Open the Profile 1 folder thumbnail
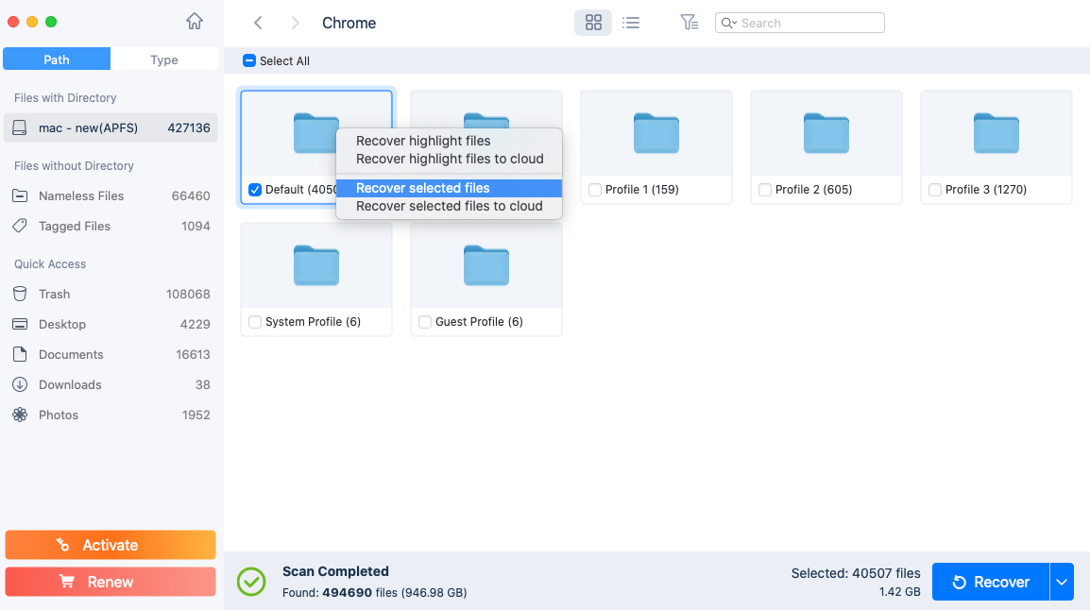The height and width of the screenshot is (610, 1090). click(x=656, y=133)
